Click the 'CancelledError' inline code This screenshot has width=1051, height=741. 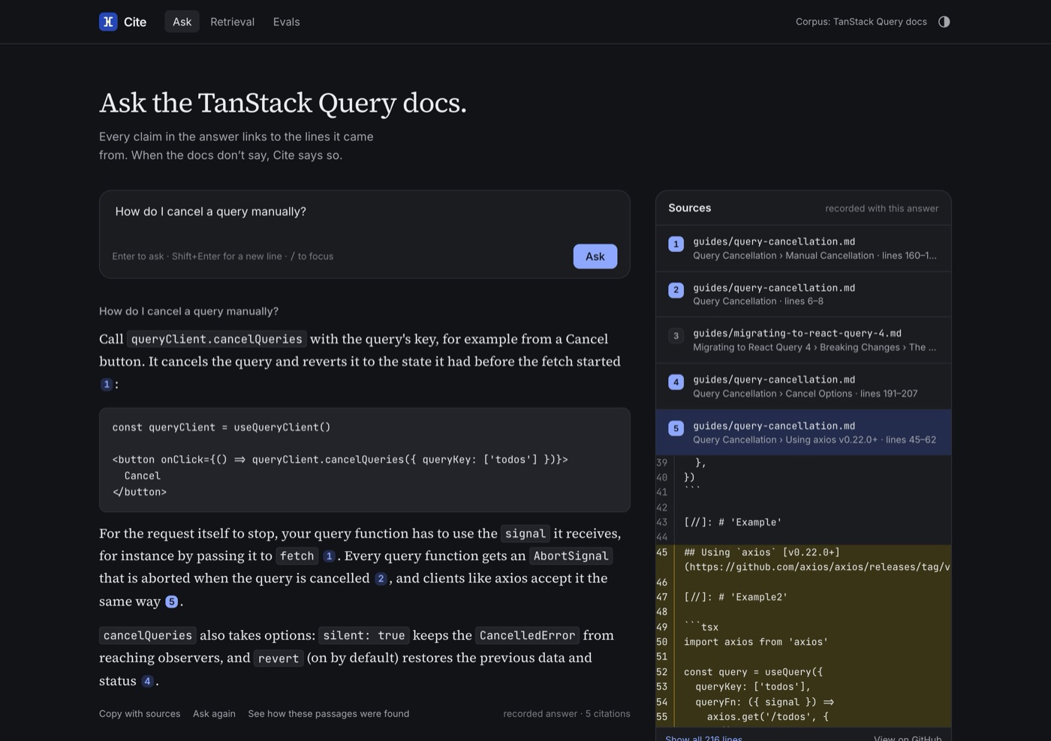tap(527, 635)
